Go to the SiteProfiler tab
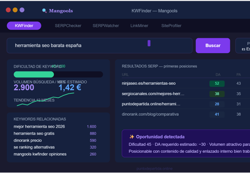250x177 pixels. tap(172, 26)
